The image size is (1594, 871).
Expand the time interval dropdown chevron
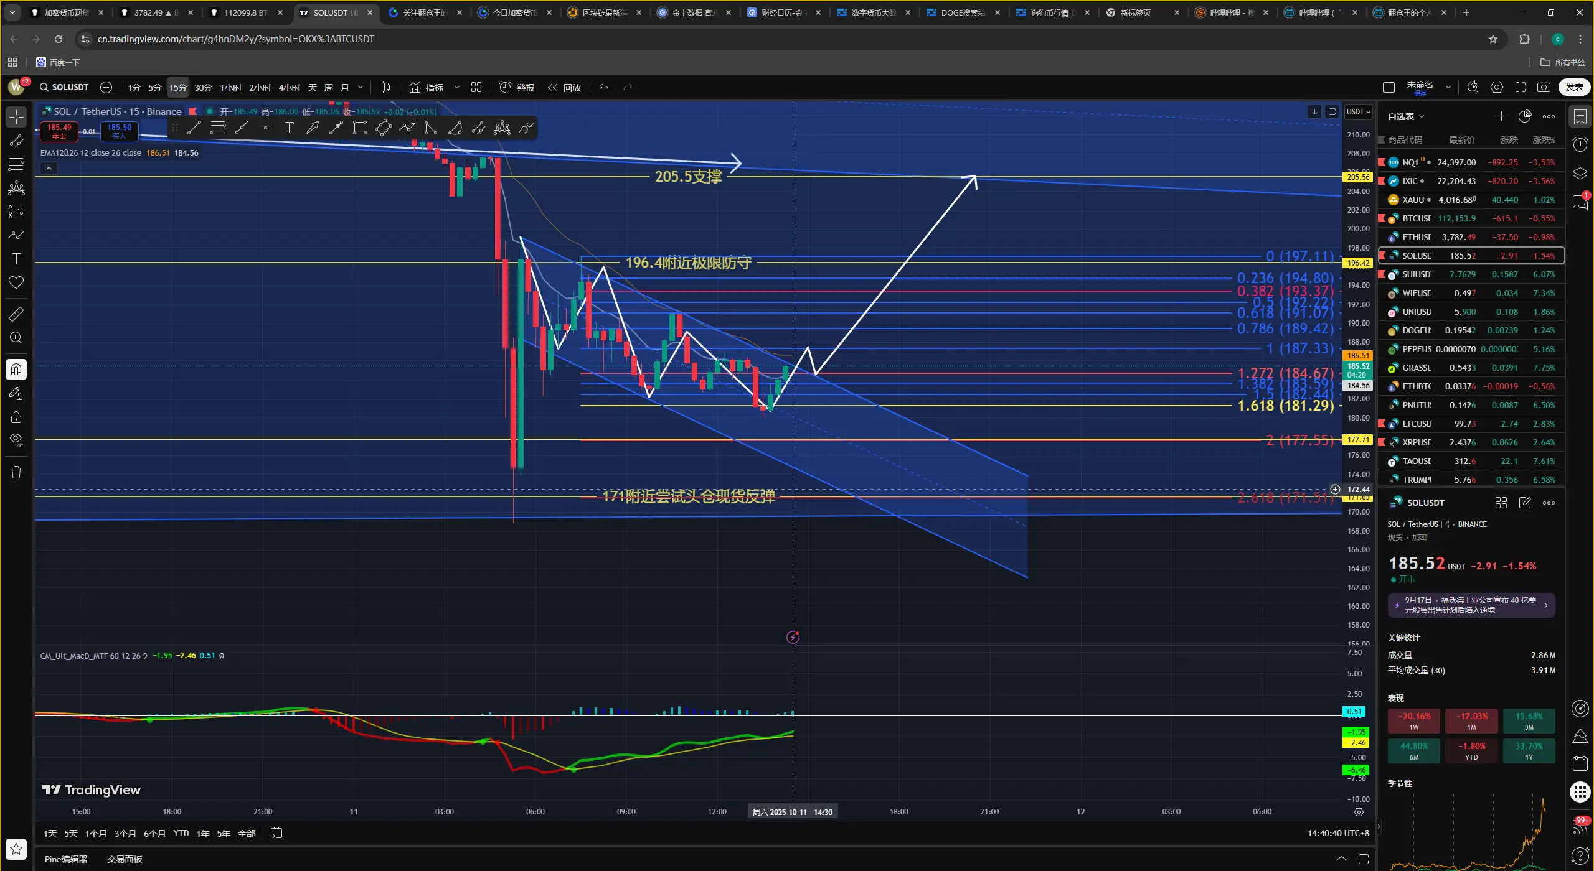361,88
